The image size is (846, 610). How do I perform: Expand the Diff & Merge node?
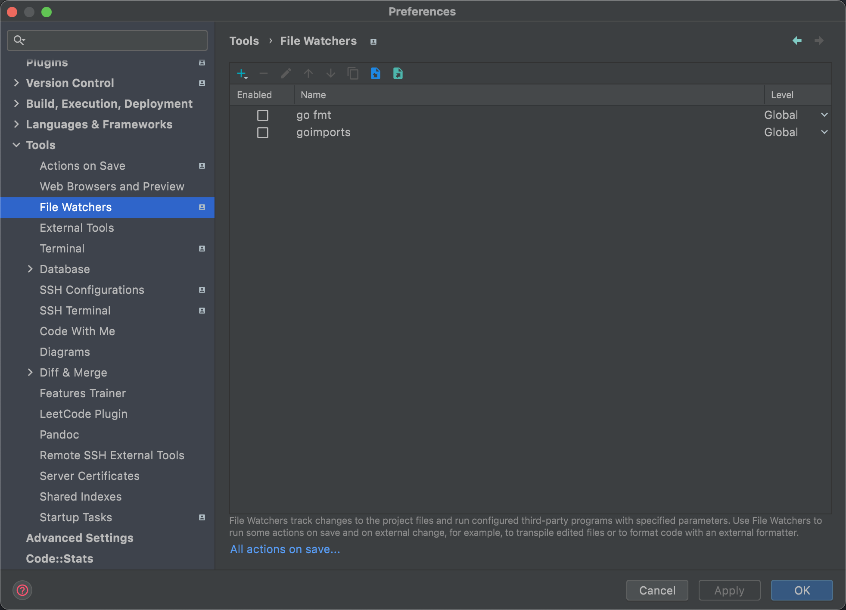tap(30, 372)
